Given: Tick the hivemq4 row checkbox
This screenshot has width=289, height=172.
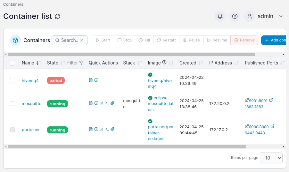Looking at the screenshot, I should coord(12,80).
